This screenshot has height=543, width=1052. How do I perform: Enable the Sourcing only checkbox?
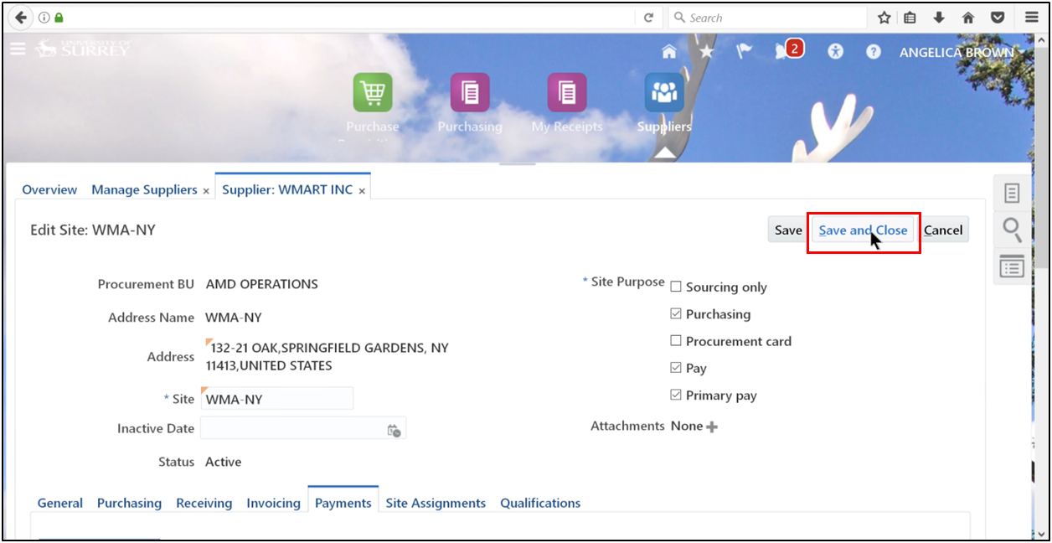pos(675,286)
